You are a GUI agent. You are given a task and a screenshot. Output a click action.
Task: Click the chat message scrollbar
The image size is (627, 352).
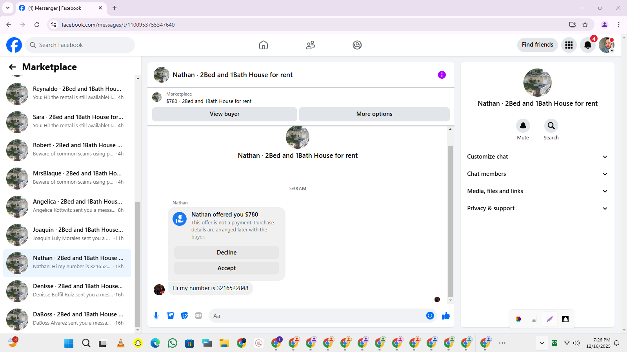tap(450, 221)
